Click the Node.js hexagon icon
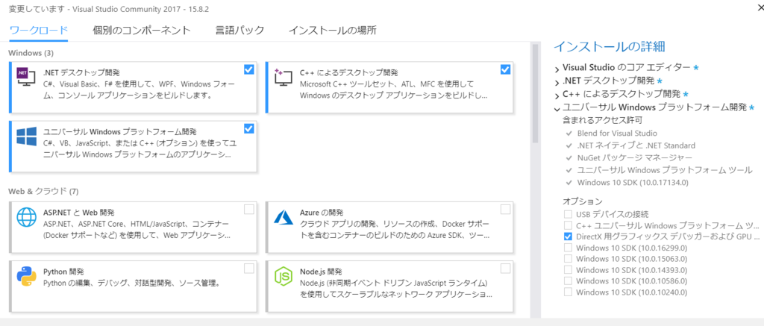This screenshot has width=764, height=326. tap(283, 276)
